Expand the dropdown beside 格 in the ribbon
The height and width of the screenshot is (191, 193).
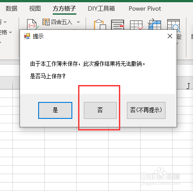coord(10,32)
